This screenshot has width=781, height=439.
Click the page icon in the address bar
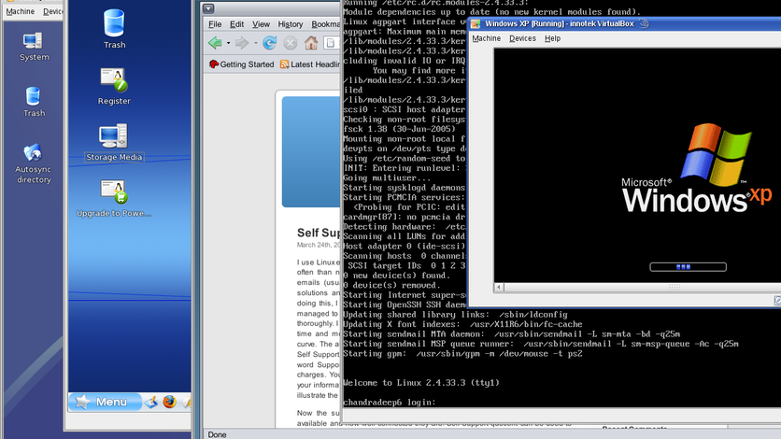[x=330, y=43]
